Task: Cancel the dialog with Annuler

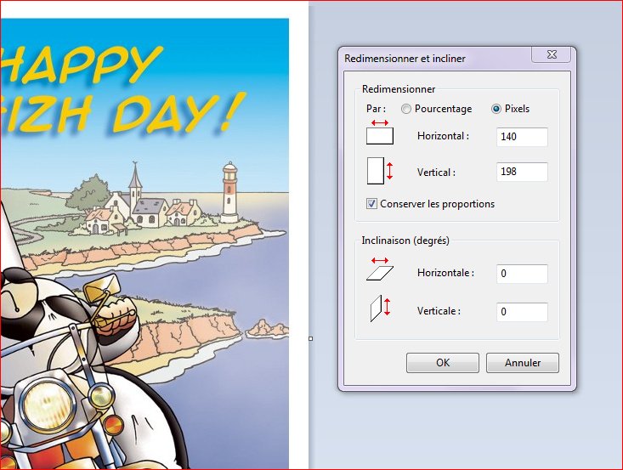Action: (523, 363)
